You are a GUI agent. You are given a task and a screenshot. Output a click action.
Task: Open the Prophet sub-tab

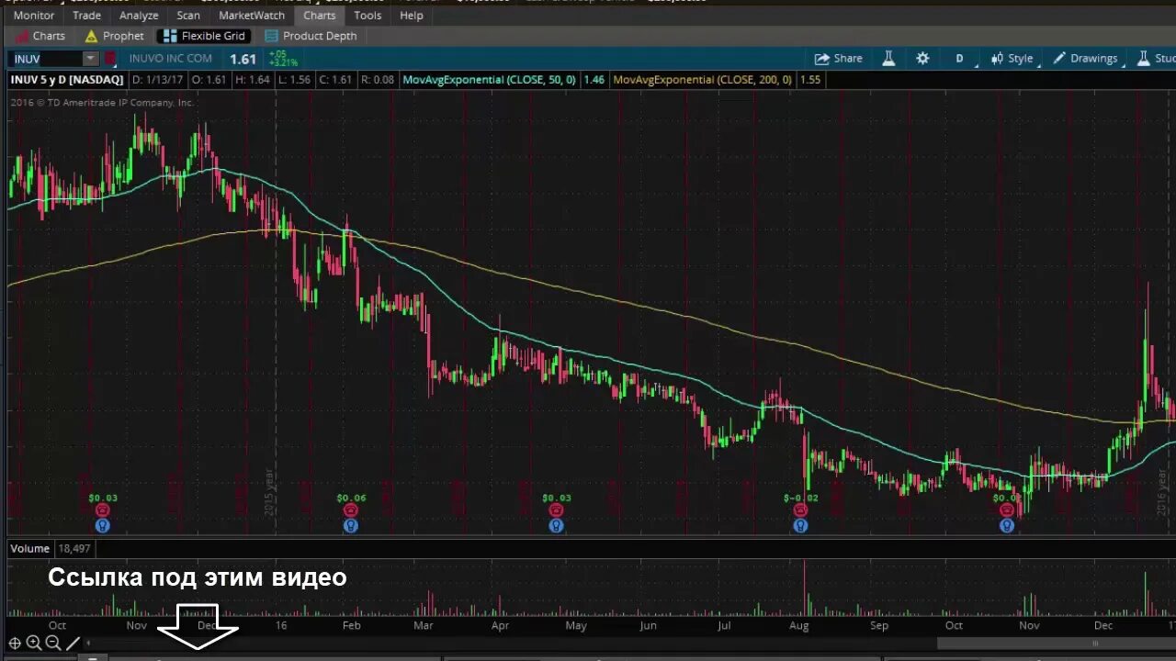[115, 36]
